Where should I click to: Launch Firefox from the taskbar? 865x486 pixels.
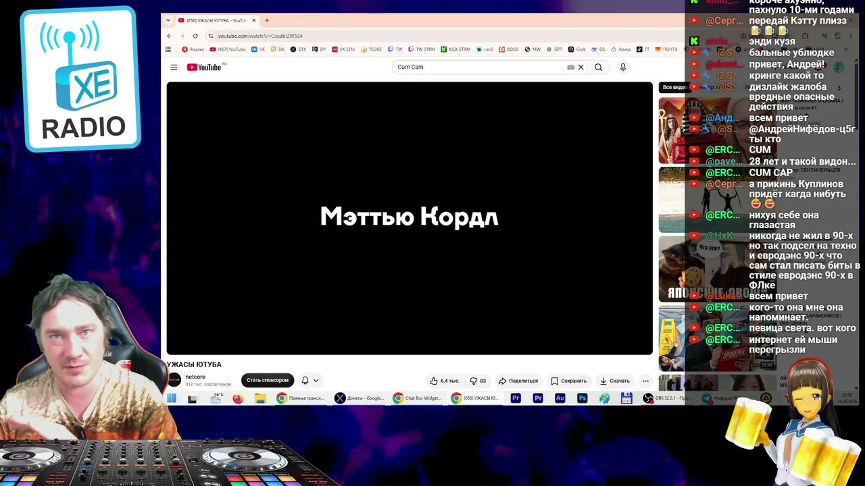point(238,398)
